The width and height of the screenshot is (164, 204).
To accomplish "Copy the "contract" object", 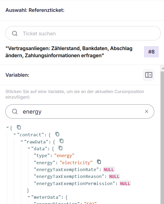I will click(57, 134).
